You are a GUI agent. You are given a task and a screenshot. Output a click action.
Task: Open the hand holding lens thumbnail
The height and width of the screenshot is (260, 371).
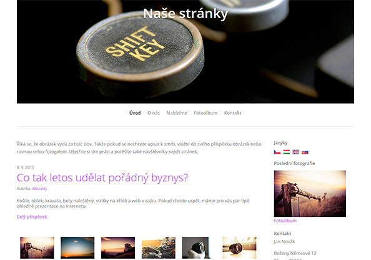click(x=196, y=247)
